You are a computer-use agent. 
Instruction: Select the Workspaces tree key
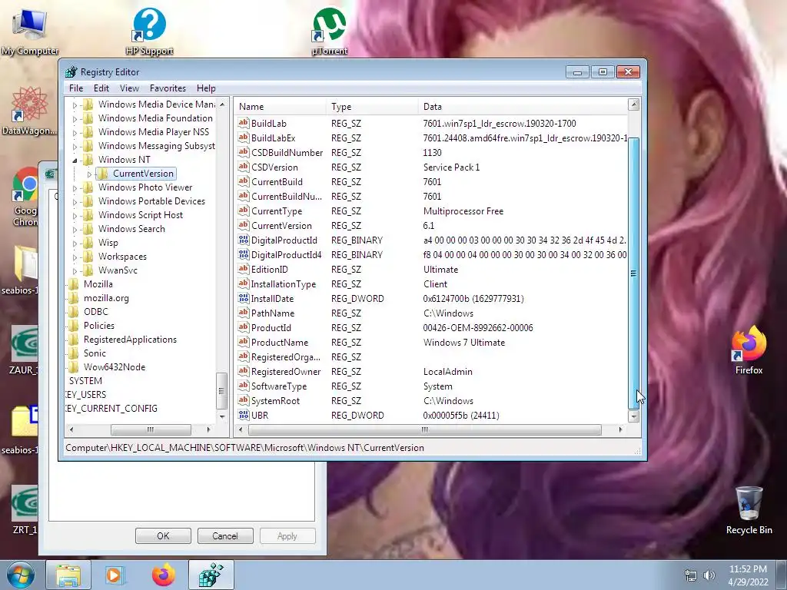click(x=122, y=257)
